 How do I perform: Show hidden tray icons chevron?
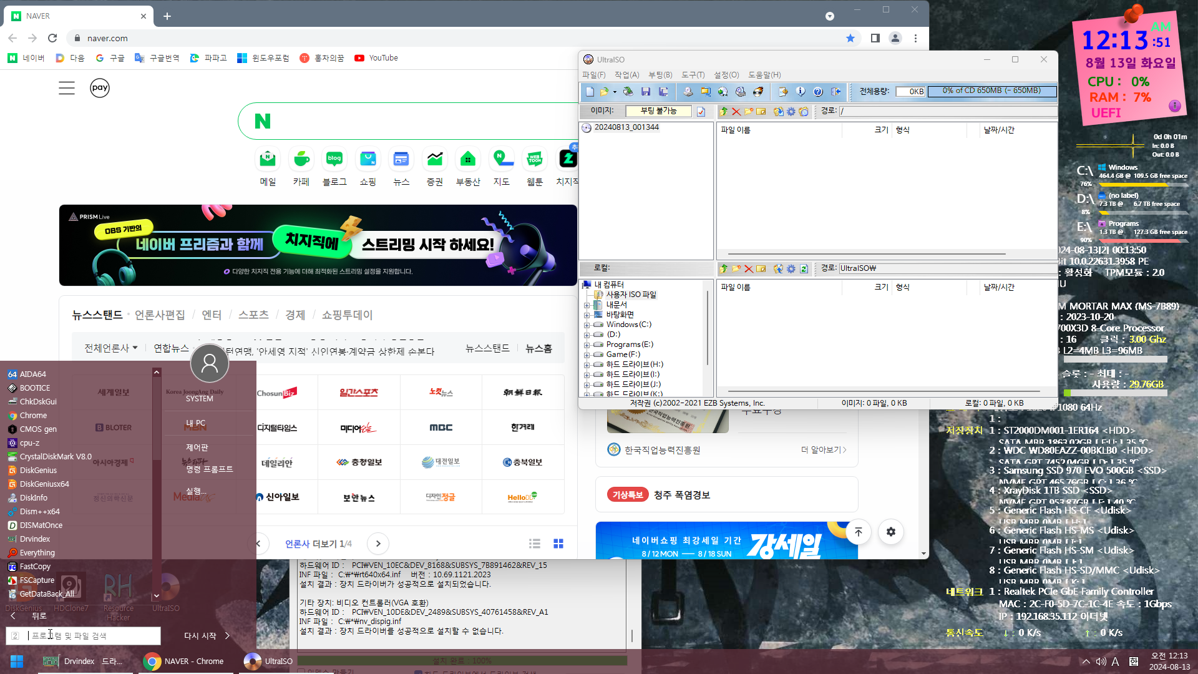[x=1086, y=662]
